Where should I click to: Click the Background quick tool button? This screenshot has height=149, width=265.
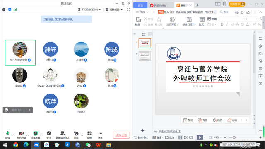[203, 120]
